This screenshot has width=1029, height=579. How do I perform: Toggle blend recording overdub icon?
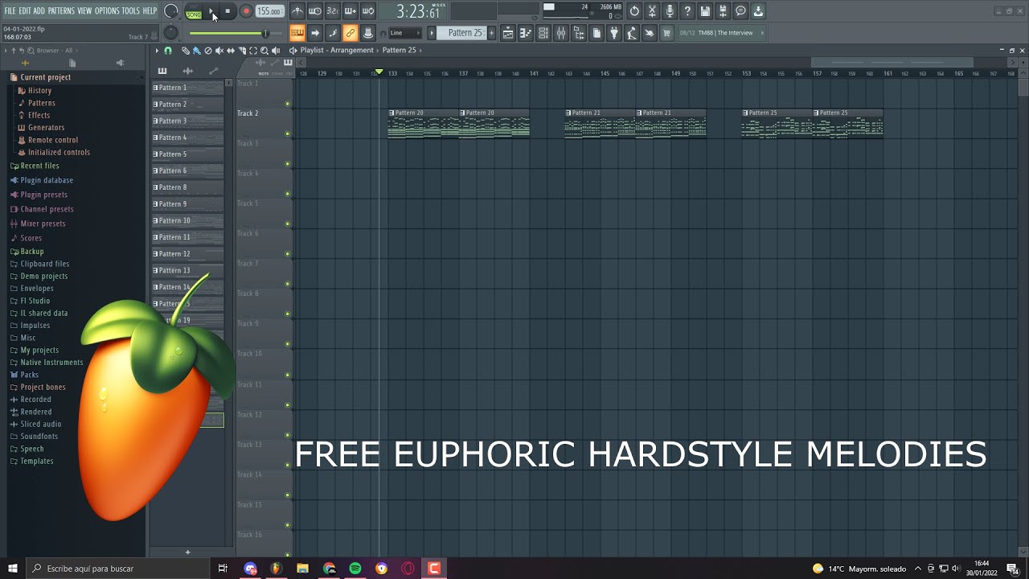pyautogui.click(x=351, y=11)
